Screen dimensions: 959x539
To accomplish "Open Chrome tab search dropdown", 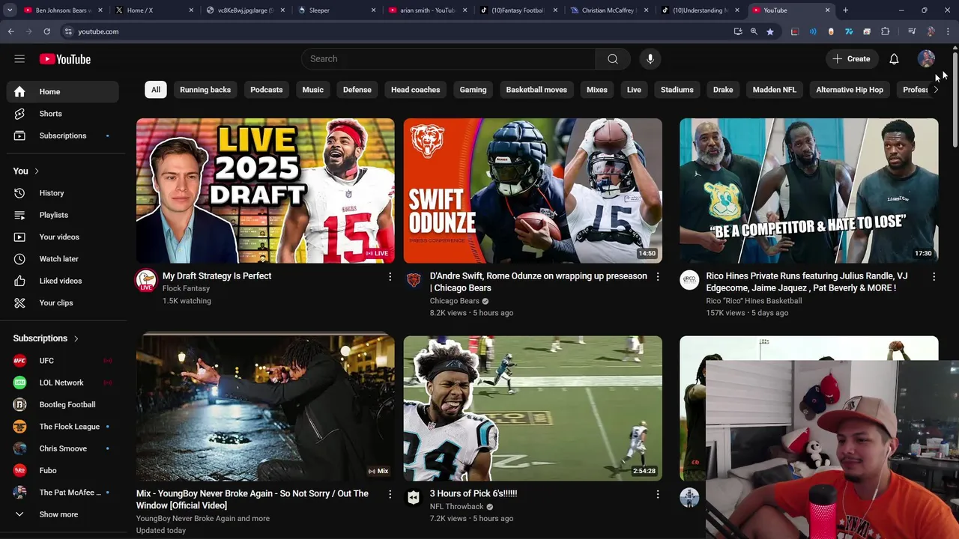I will [x=10, y=10].
